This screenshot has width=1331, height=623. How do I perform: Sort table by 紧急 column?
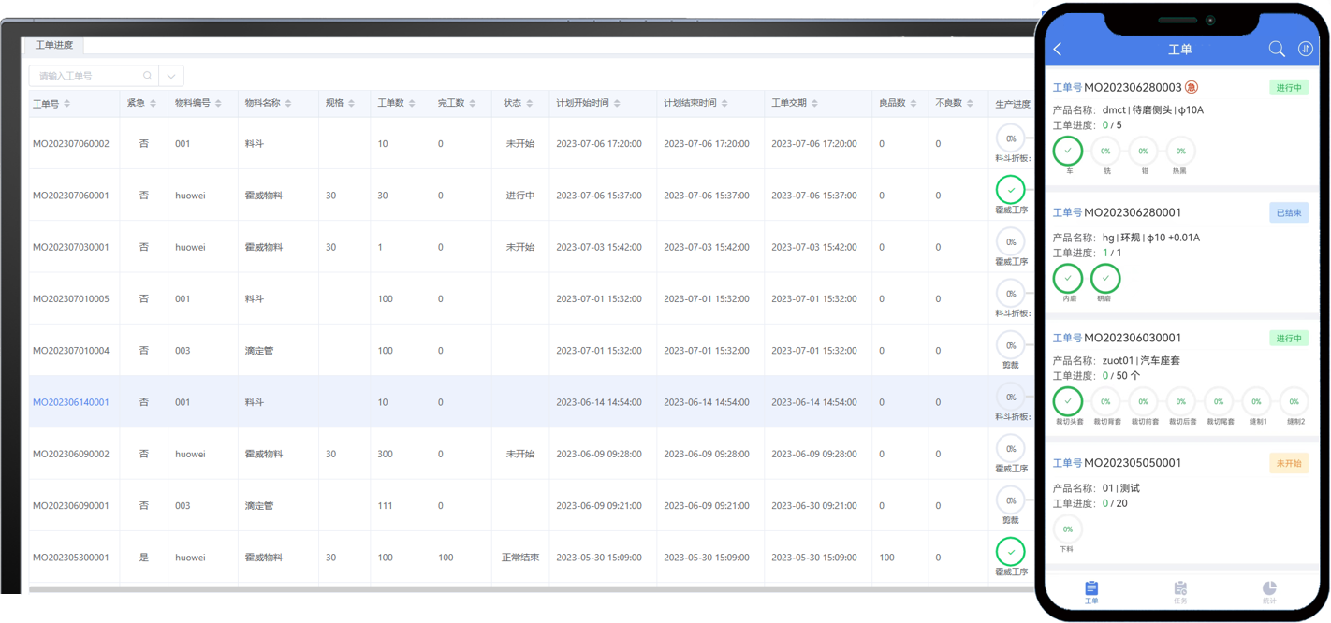coord(153,103)
